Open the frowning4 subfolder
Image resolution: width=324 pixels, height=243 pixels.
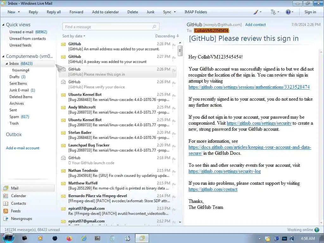click(x=21, y=70)
